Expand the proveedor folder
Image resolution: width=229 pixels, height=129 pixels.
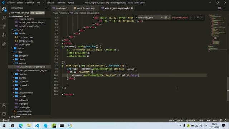(x=24, y=85)
